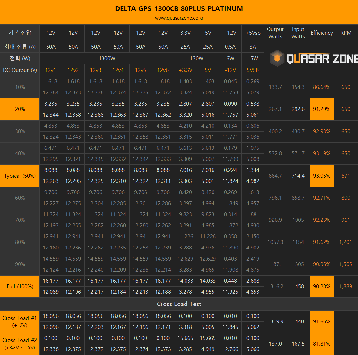The image size is (358, 355).
Task: Click the 91.62% efficiency value
Action: click(x=322, y=242)
